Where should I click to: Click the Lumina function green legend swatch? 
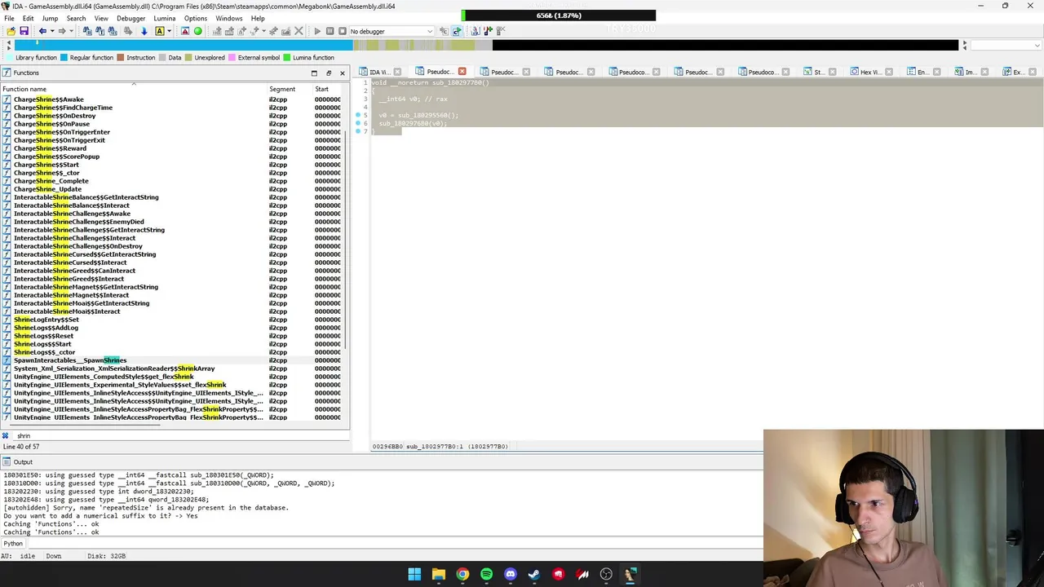coord(287,58)
